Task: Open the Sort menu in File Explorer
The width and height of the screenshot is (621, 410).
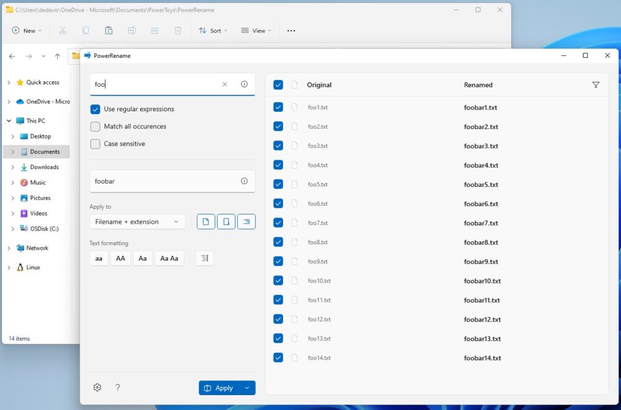Action: [x=212, y=30]
